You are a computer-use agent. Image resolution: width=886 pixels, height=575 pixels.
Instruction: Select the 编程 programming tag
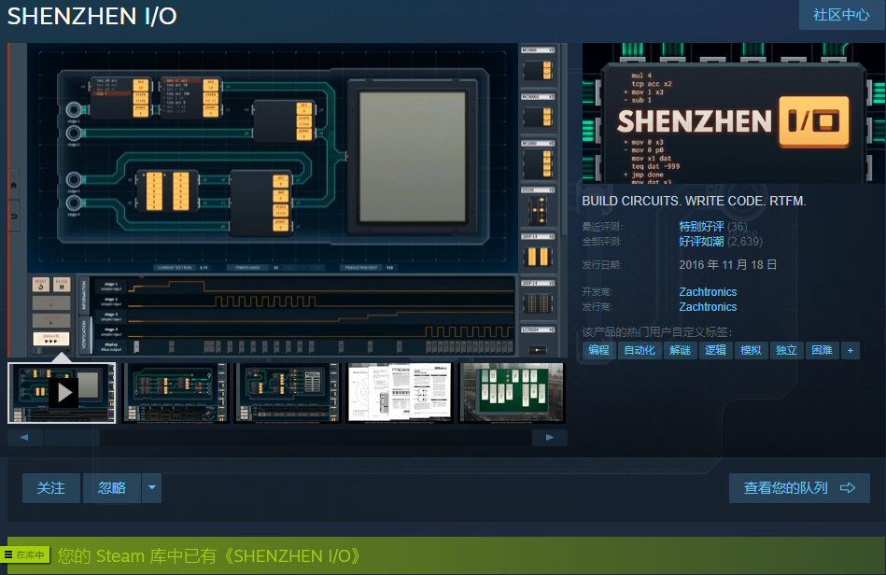pyautogui.click(x=599, y=350)
